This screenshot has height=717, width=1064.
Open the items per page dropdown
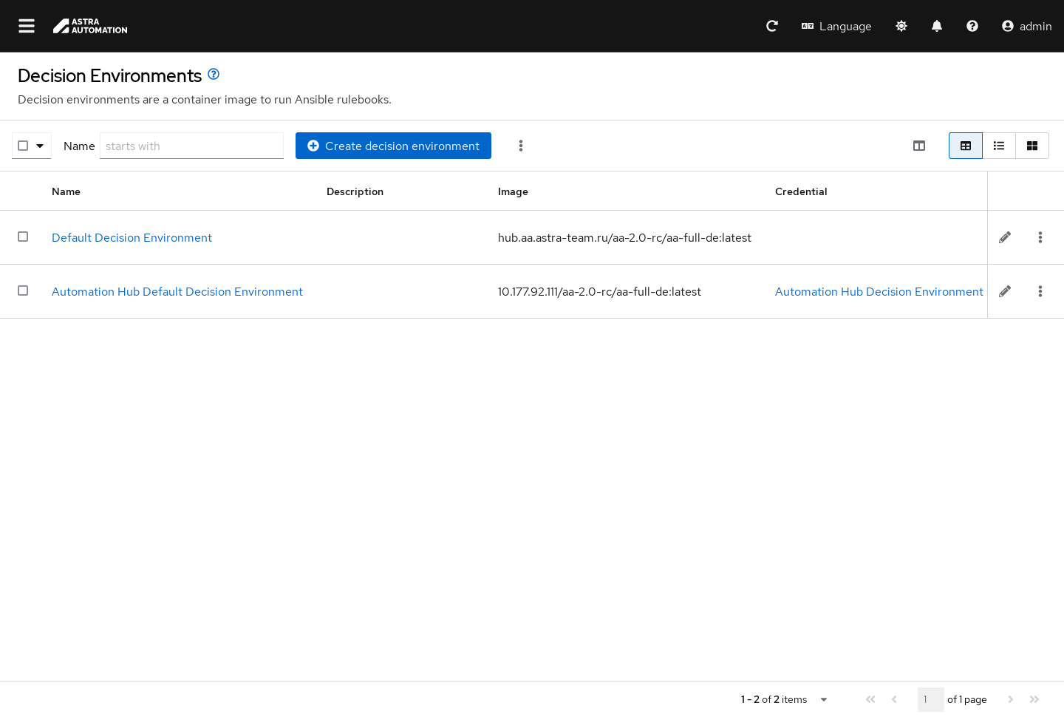pos(824,699)
